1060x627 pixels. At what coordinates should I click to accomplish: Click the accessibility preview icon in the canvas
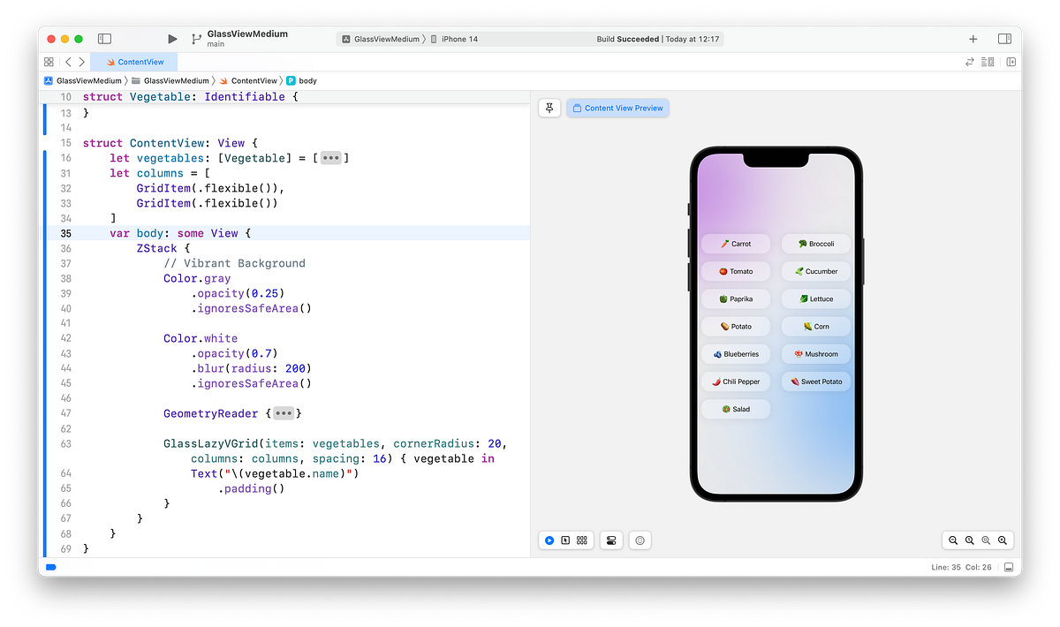point(640,540)
